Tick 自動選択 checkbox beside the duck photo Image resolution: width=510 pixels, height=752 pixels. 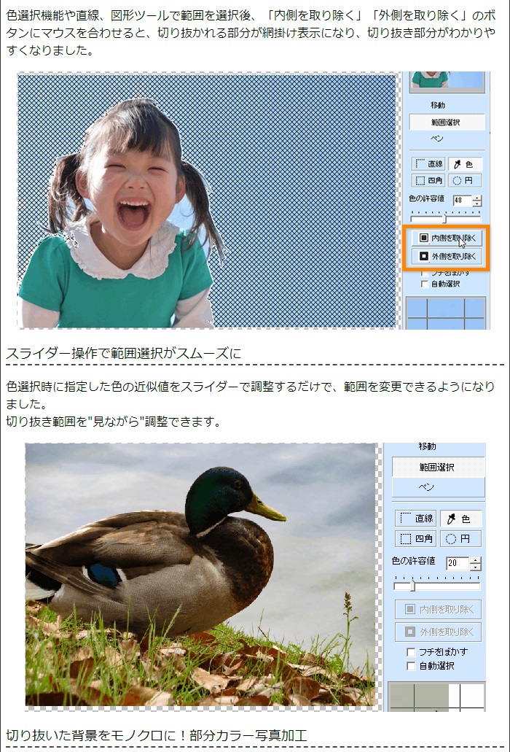pos(410,666)
